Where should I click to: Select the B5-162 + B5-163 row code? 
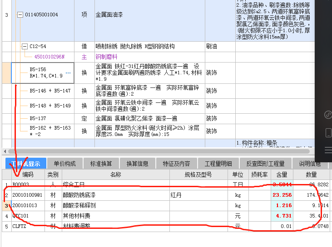50,131
